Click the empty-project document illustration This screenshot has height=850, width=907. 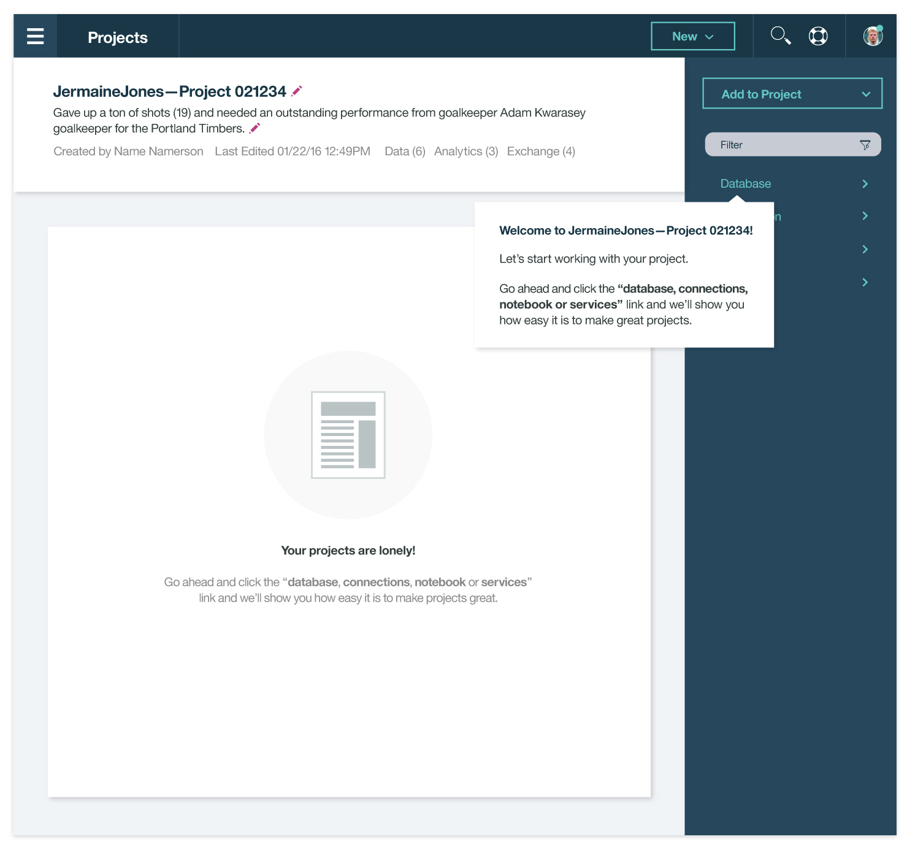[x=348, y=435]
